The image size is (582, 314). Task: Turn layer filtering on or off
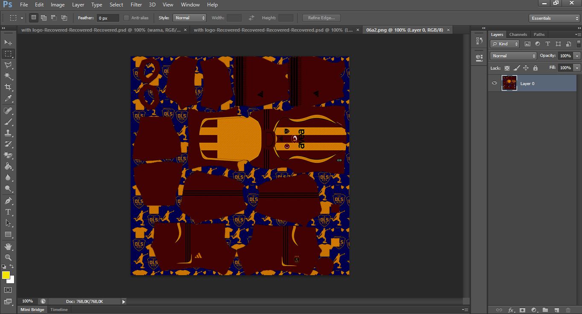click(x=578, y=44)
